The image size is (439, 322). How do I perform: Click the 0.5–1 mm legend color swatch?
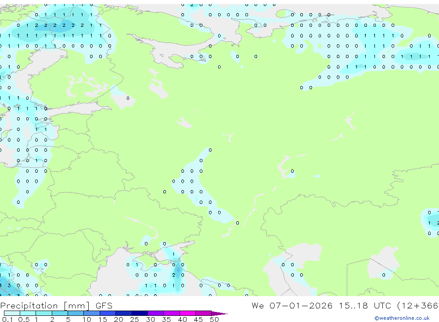point(28,313)
